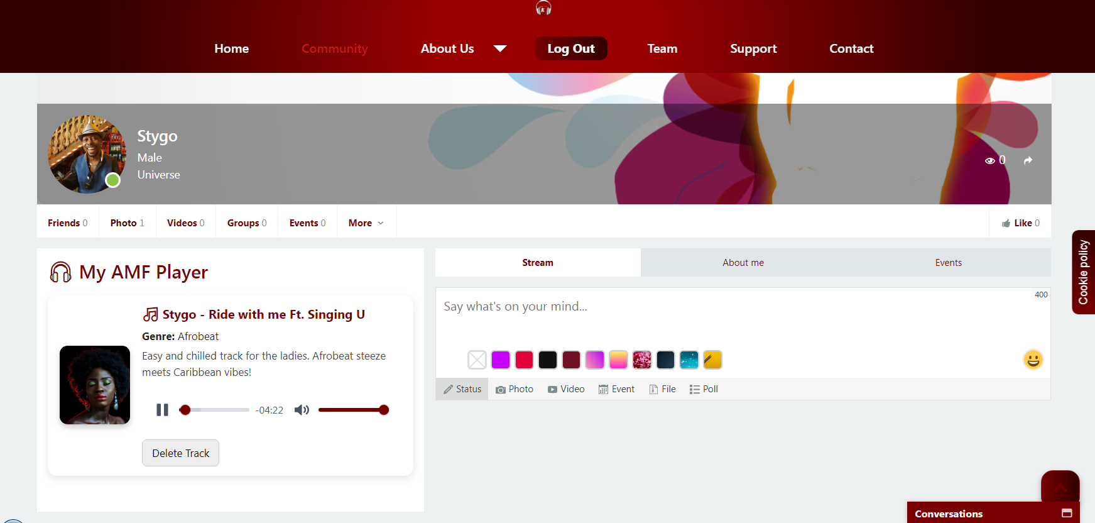Open the Support page
Viewport: 1095px width, 523px height.
[x=753, y=48]
